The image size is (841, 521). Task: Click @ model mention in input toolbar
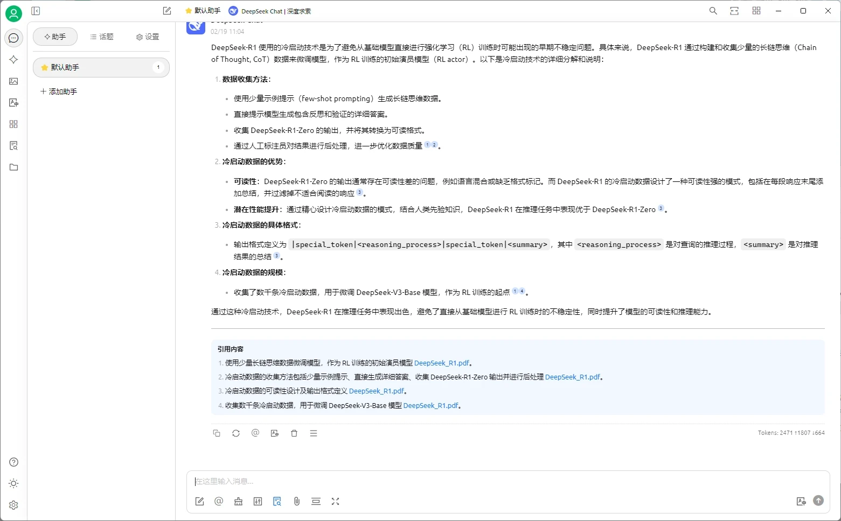(x=219, y=501)
